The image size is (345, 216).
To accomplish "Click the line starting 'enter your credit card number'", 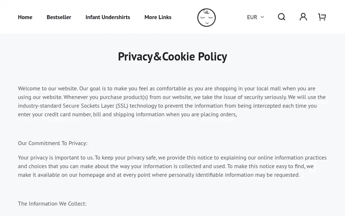I will tap(127, 114).
